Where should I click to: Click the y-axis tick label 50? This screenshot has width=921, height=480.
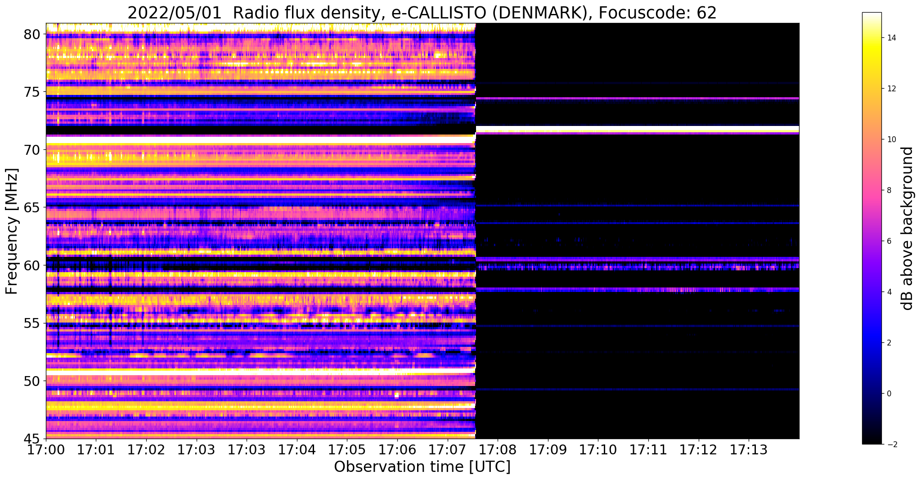[x=33, y=381]
